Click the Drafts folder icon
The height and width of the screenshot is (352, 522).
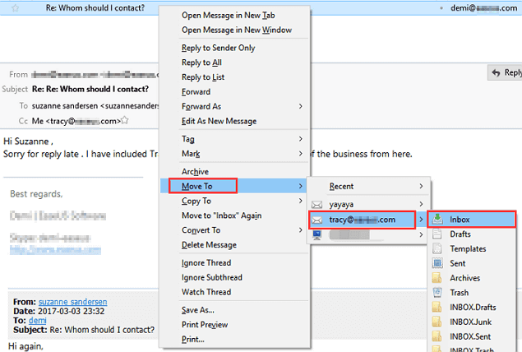436,234
